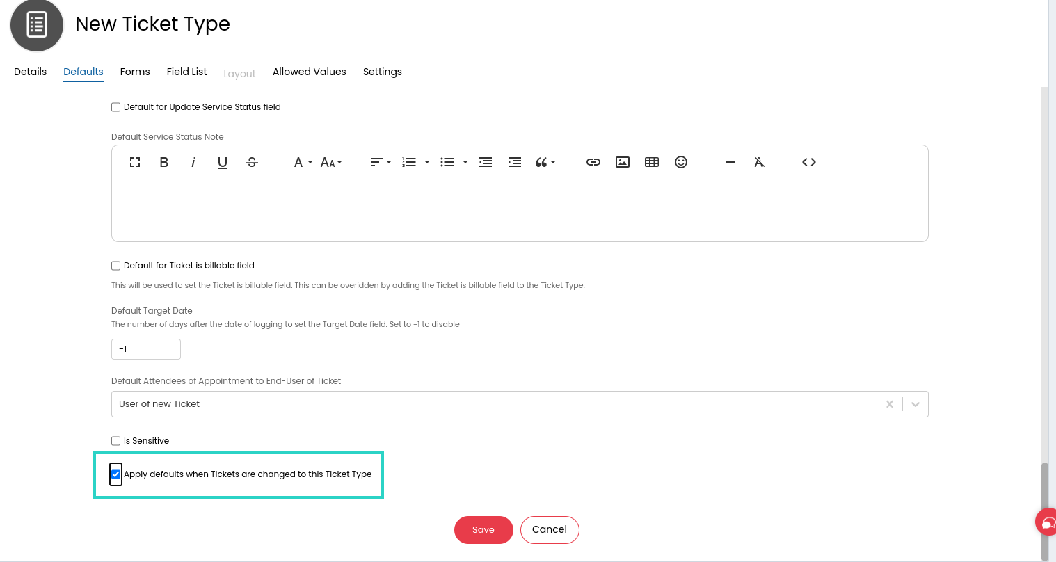Viewport: 1056px width, 562px height.
Task: Apply bold formatting in the note editor
Action: pyautogui.click(x=164, y=162)
